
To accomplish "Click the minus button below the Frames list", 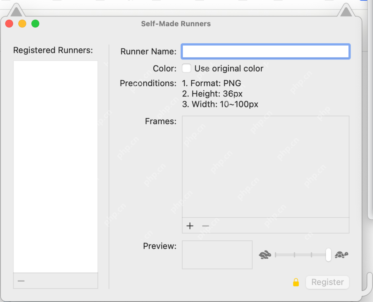I will click(205, 226).
